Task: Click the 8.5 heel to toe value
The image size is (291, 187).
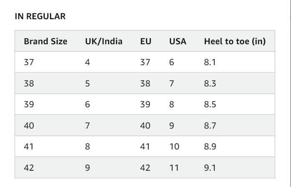Action: 210,104
